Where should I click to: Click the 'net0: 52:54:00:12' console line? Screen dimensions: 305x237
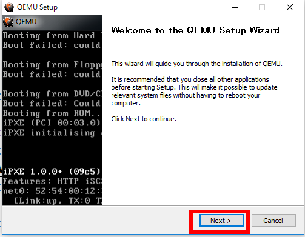tap(52, 191)
